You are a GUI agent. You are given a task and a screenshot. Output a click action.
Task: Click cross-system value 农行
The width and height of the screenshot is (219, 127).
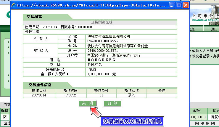[x=93, y=69]
